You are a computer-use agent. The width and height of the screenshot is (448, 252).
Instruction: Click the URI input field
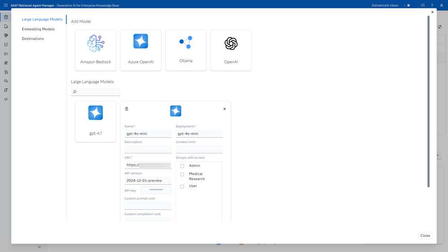[x=148, y=165]
